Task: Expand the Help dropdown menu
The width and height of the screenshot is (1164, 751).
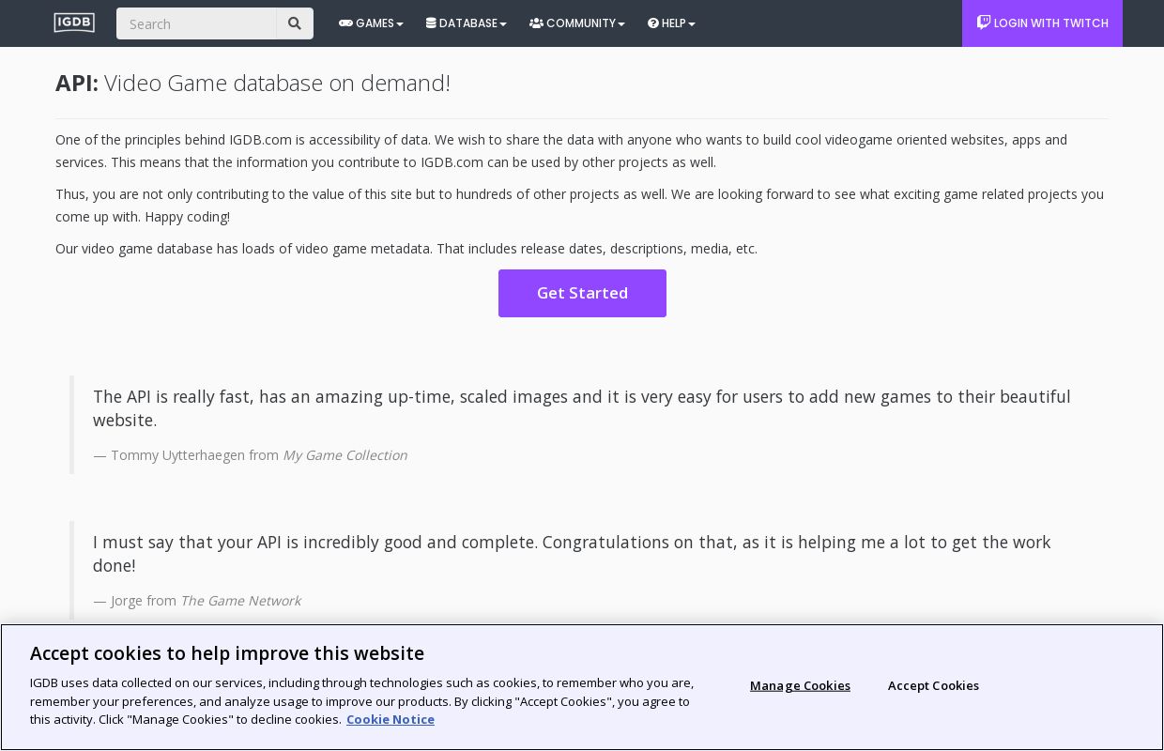Action: pyautogui.click(x=671, y=23)
